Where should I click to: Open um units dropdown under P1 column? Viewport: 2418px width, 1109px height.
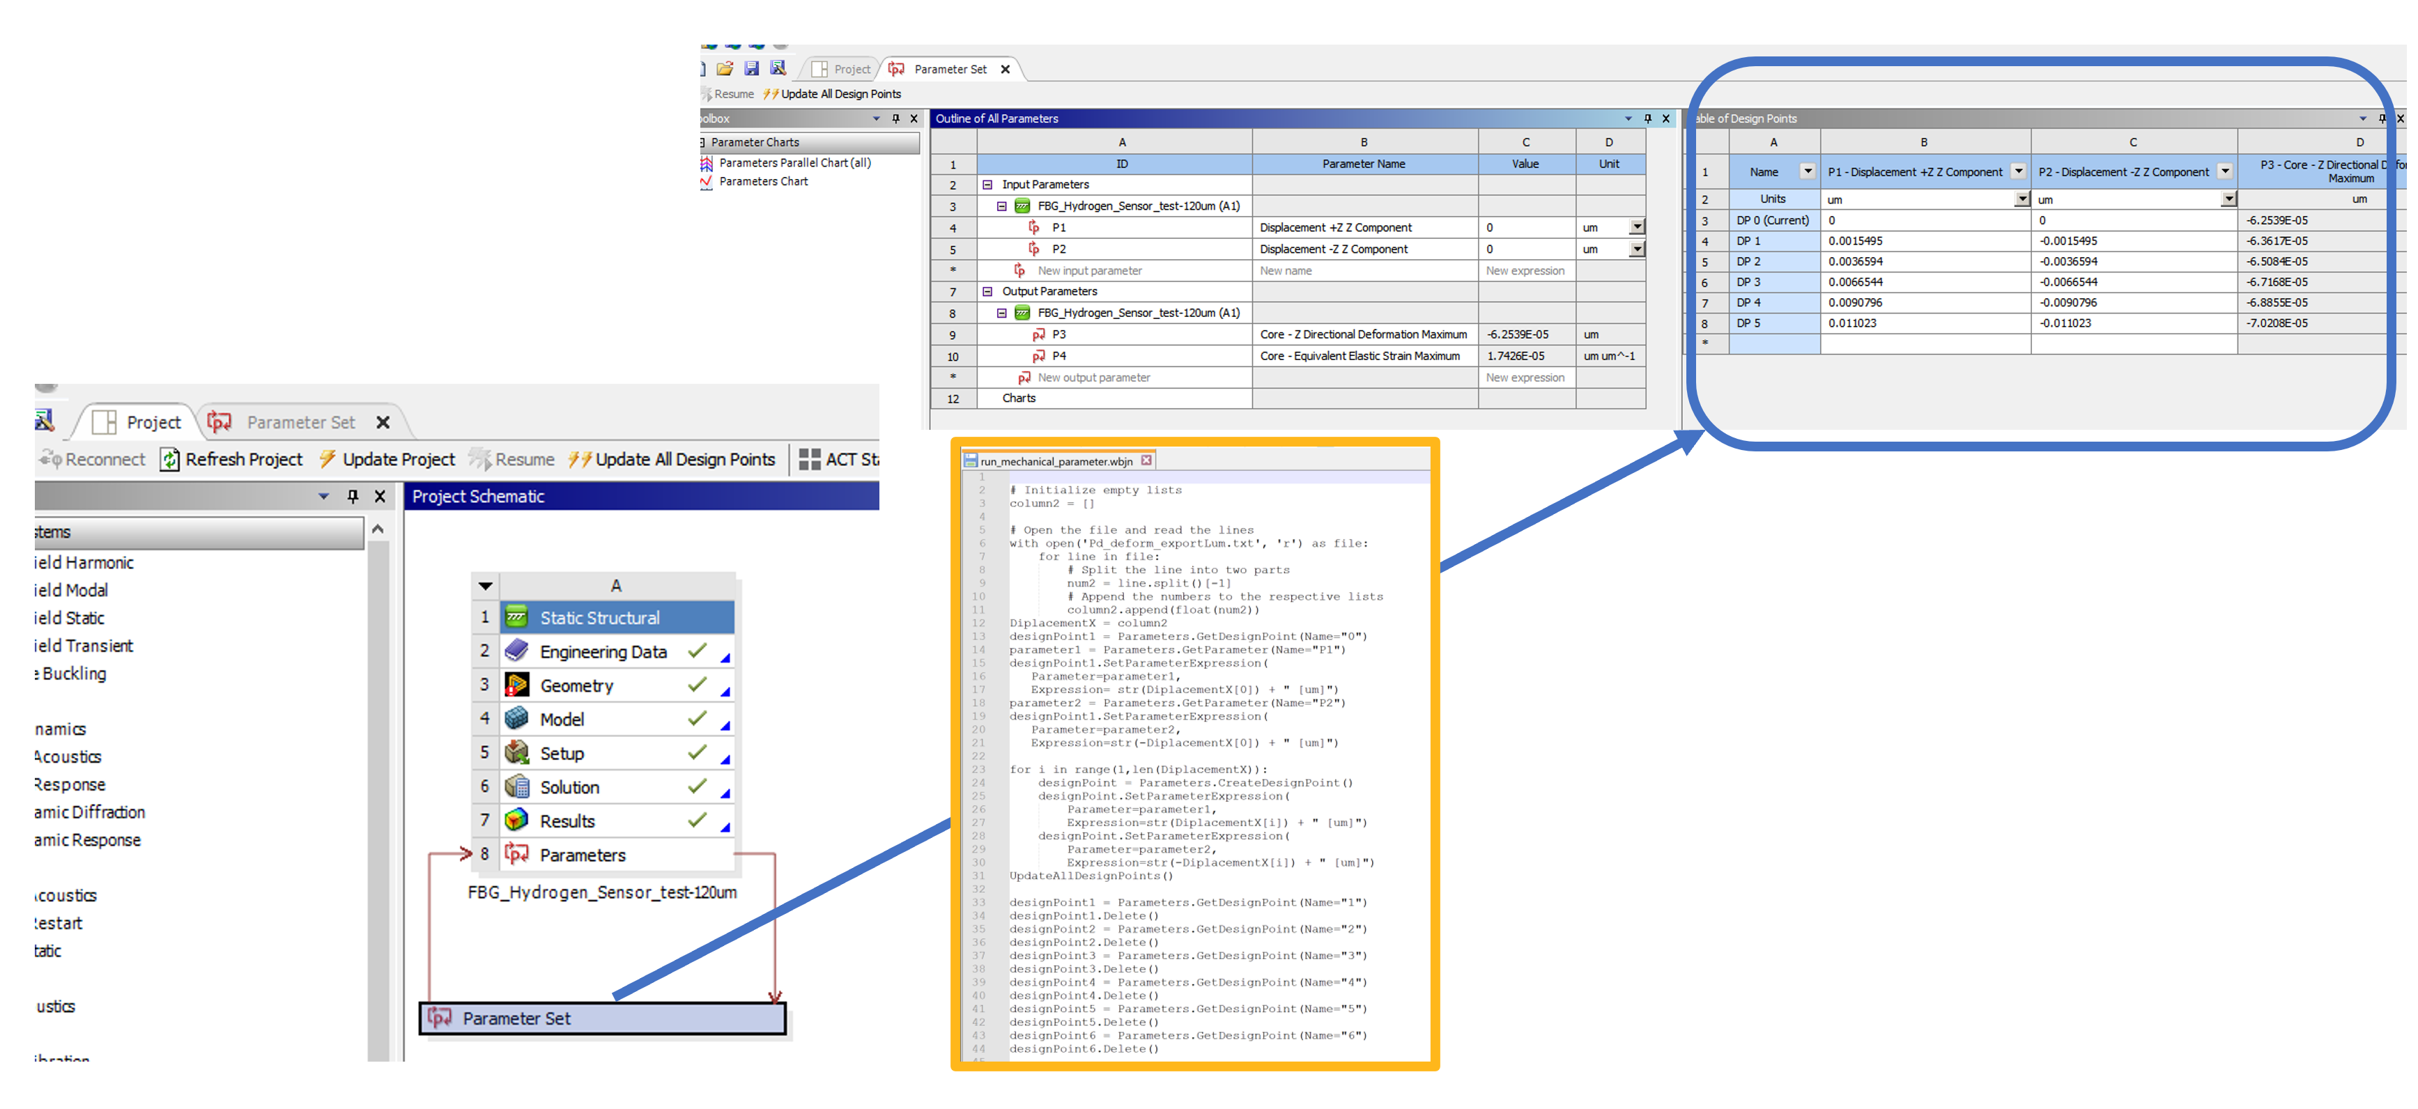pyautogui.click(x=2022, y=199)
